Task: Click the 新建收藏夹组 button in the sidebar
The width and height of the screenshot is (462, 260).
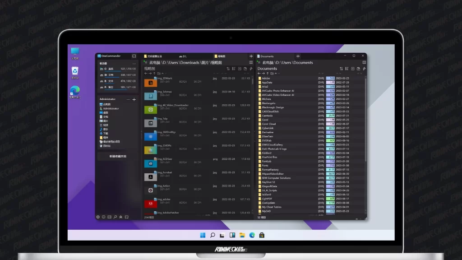Action: point(118,156)
